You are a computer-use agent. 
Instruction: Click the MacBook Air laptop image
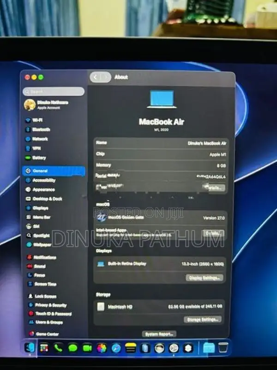162,99
